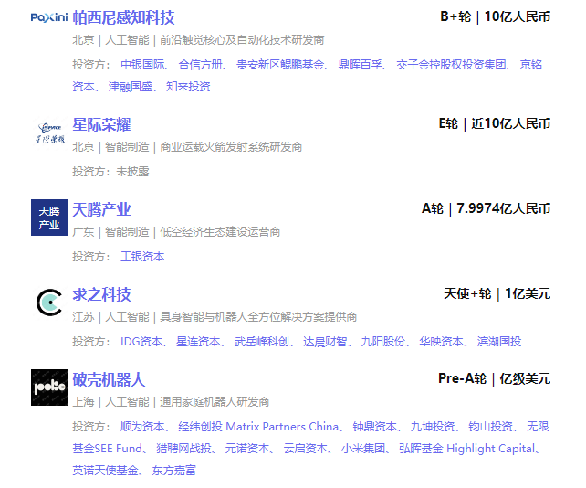Click the text A轮 | 7.9974亿人民币
Screen dimensions: 586x488
pyautogui.click(x=487, y=209)
